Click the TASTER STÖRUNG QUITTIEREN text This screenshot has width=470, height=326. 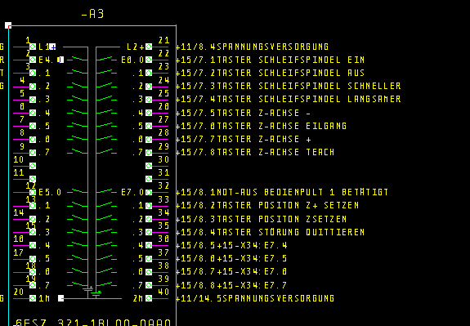(291, 232)
